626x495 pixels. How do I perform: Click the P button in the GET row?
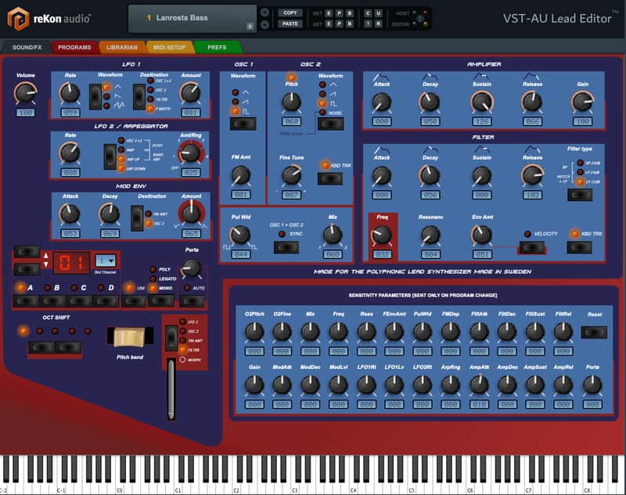tap(339, 13)
